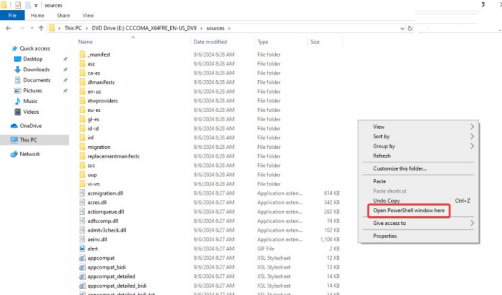The width and height of the screenshot is (502, 295).
Task: Open the address bar history dropdown
Action: coord(402,28)
